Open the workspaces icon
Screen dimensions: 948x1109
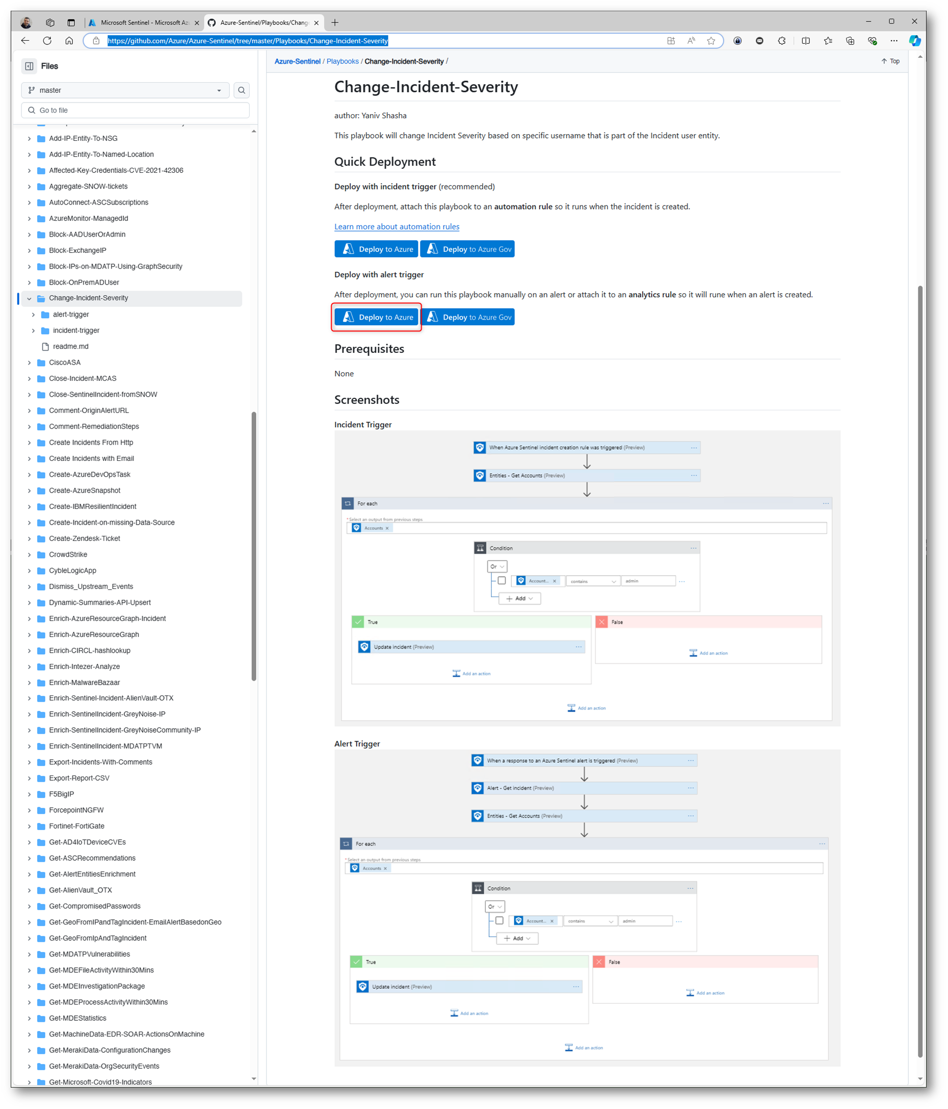(x=50, y=22)
